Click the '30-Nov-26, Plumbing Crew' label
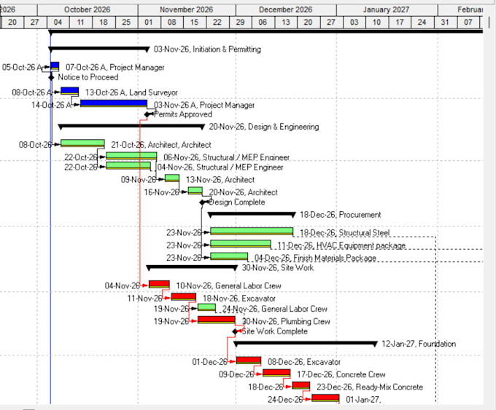 pos(286,322)
